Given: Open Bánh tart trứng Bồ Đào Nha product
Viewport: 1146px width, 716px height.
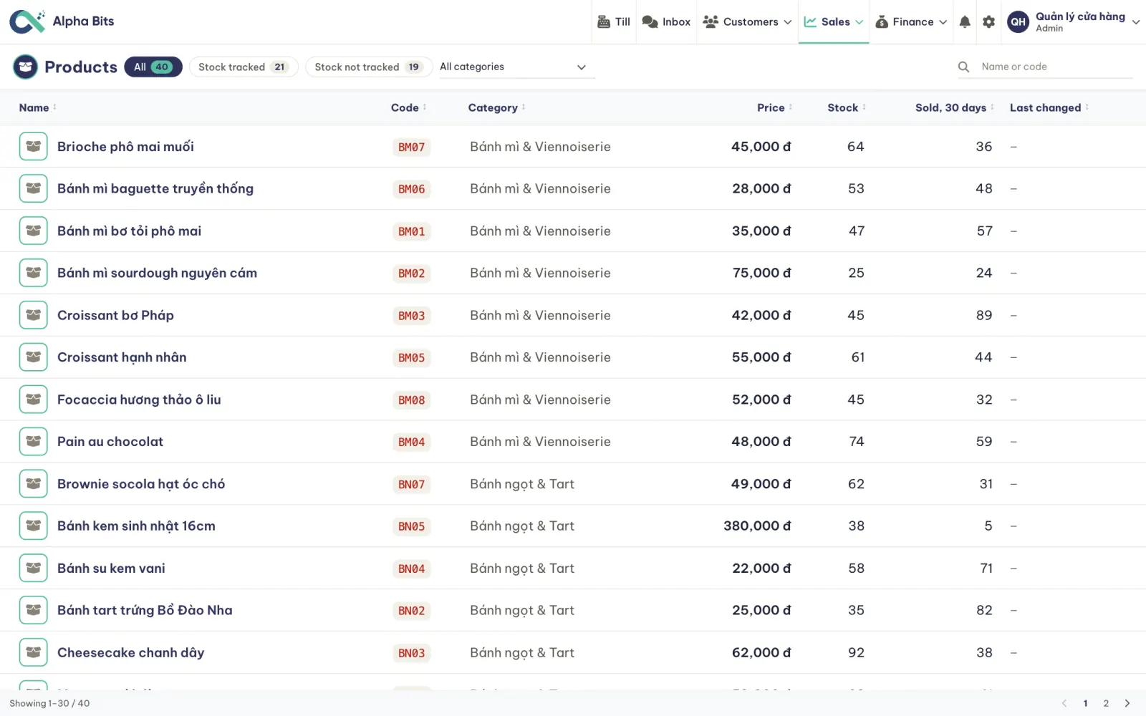Looking at the screenshot, I should pyautogui.click(x=145, y=610).
